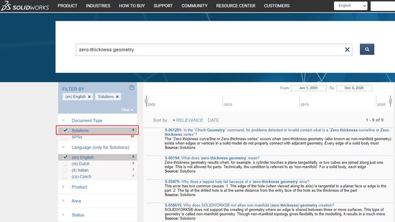Viewport: 395px width, 222px height.
Task: Click the '1 - 9 of 9' results count
Action: pyautogui.click(x=375, y=120)
